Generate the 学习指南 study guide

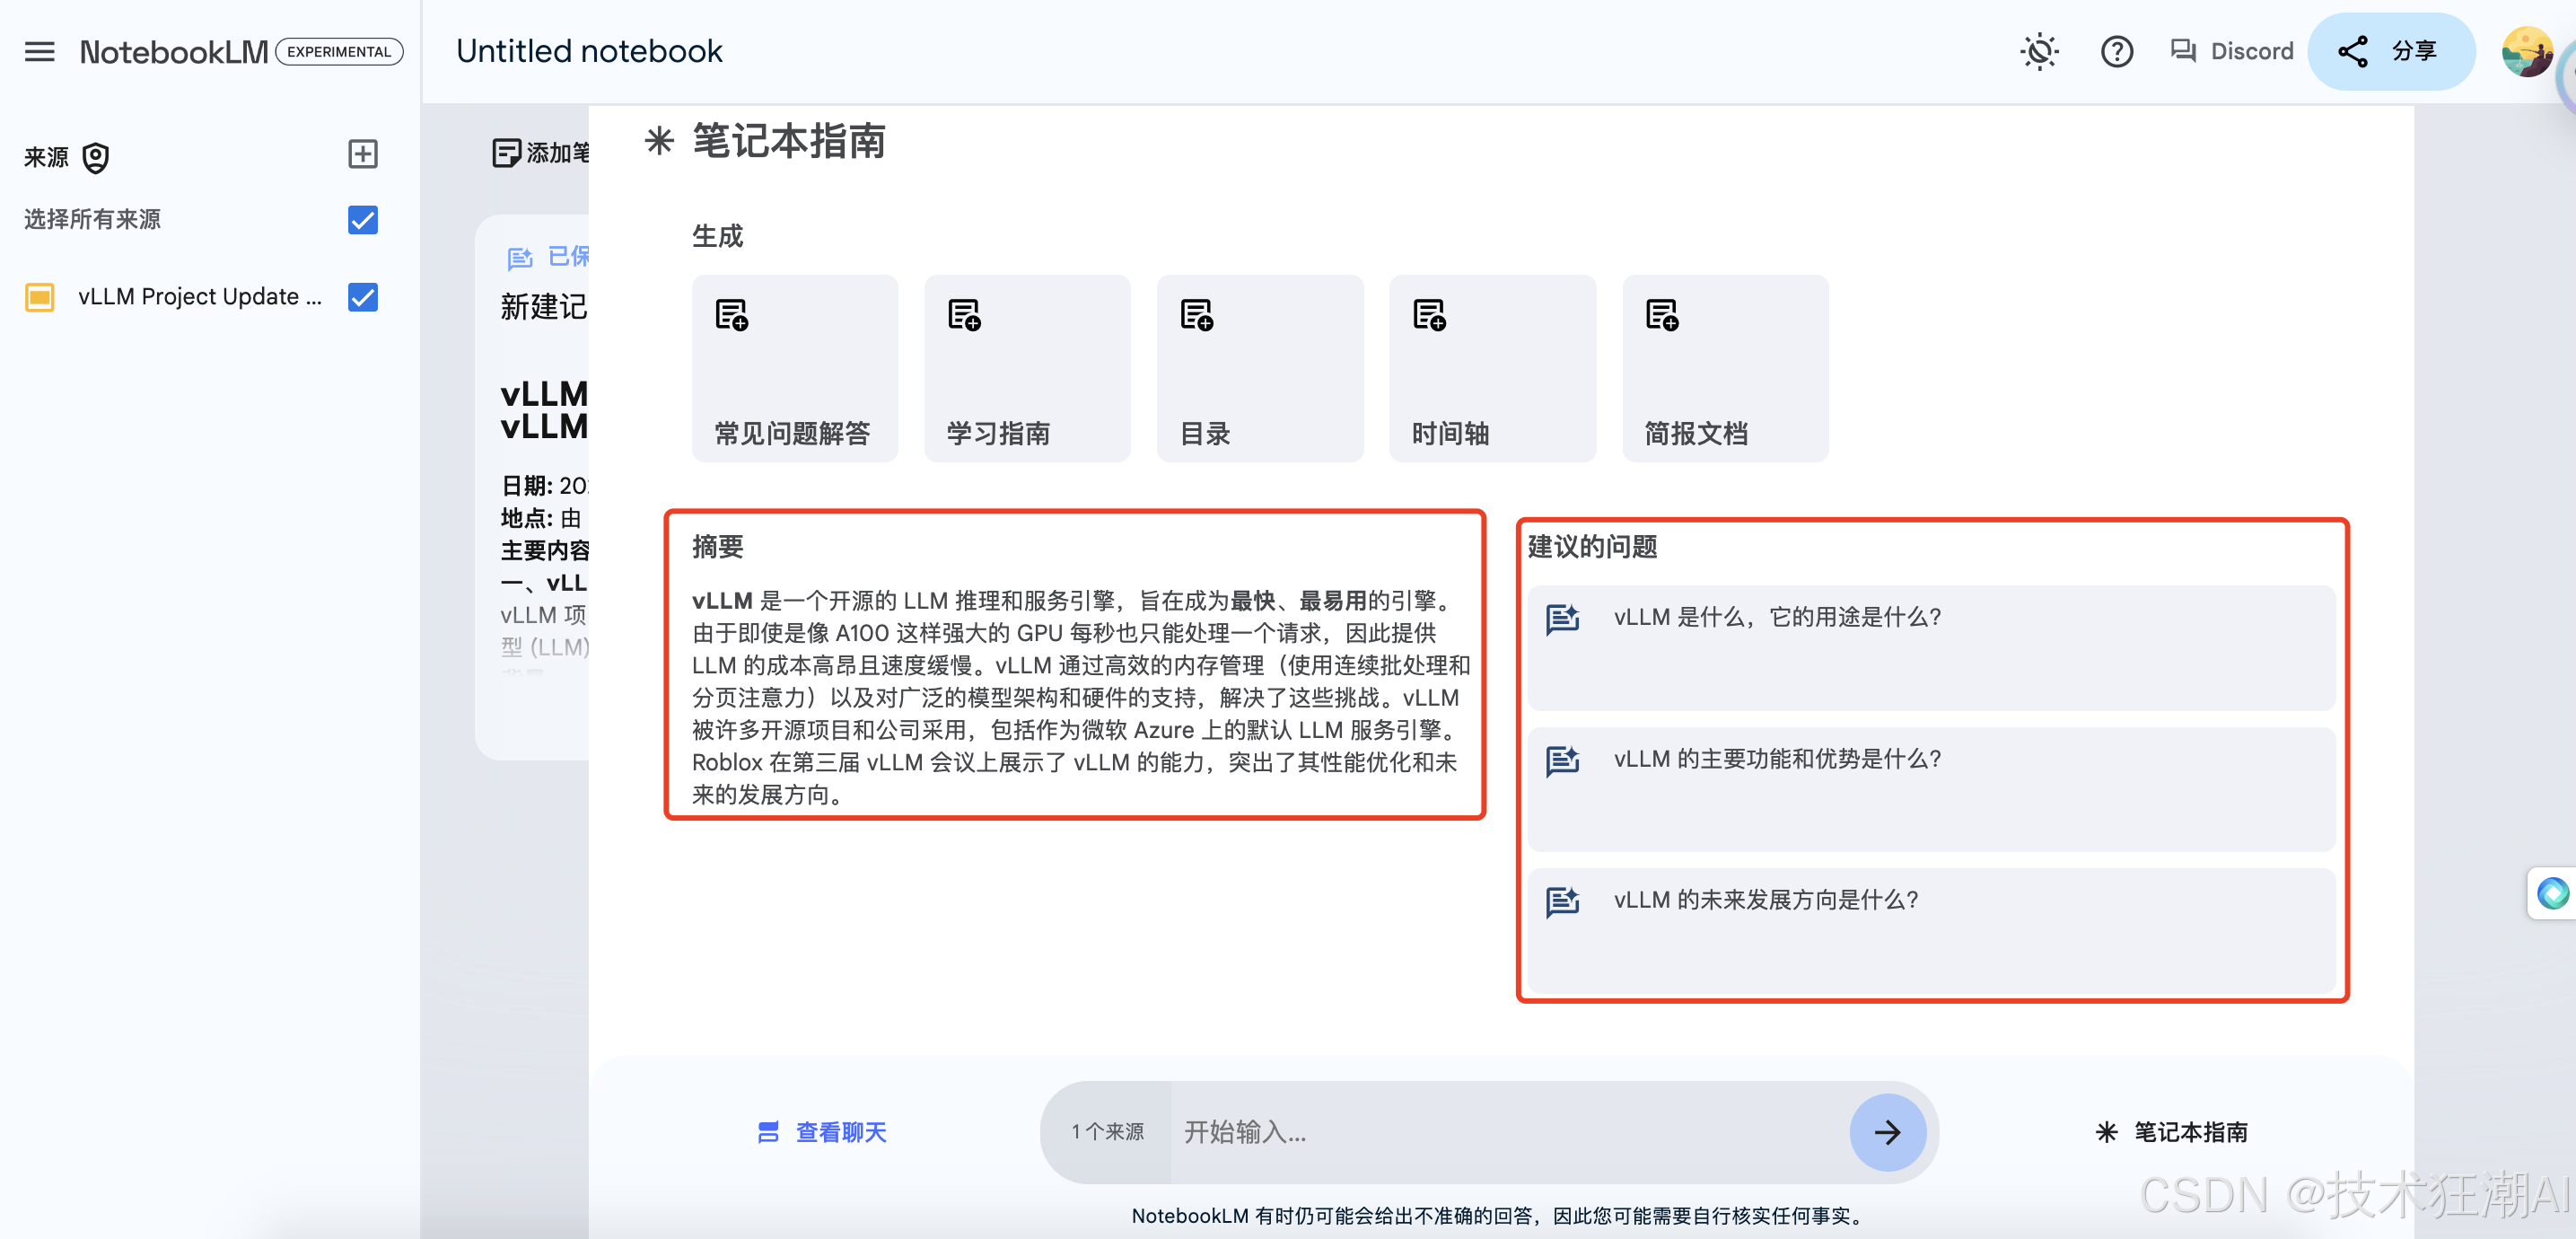[1027, 368]
